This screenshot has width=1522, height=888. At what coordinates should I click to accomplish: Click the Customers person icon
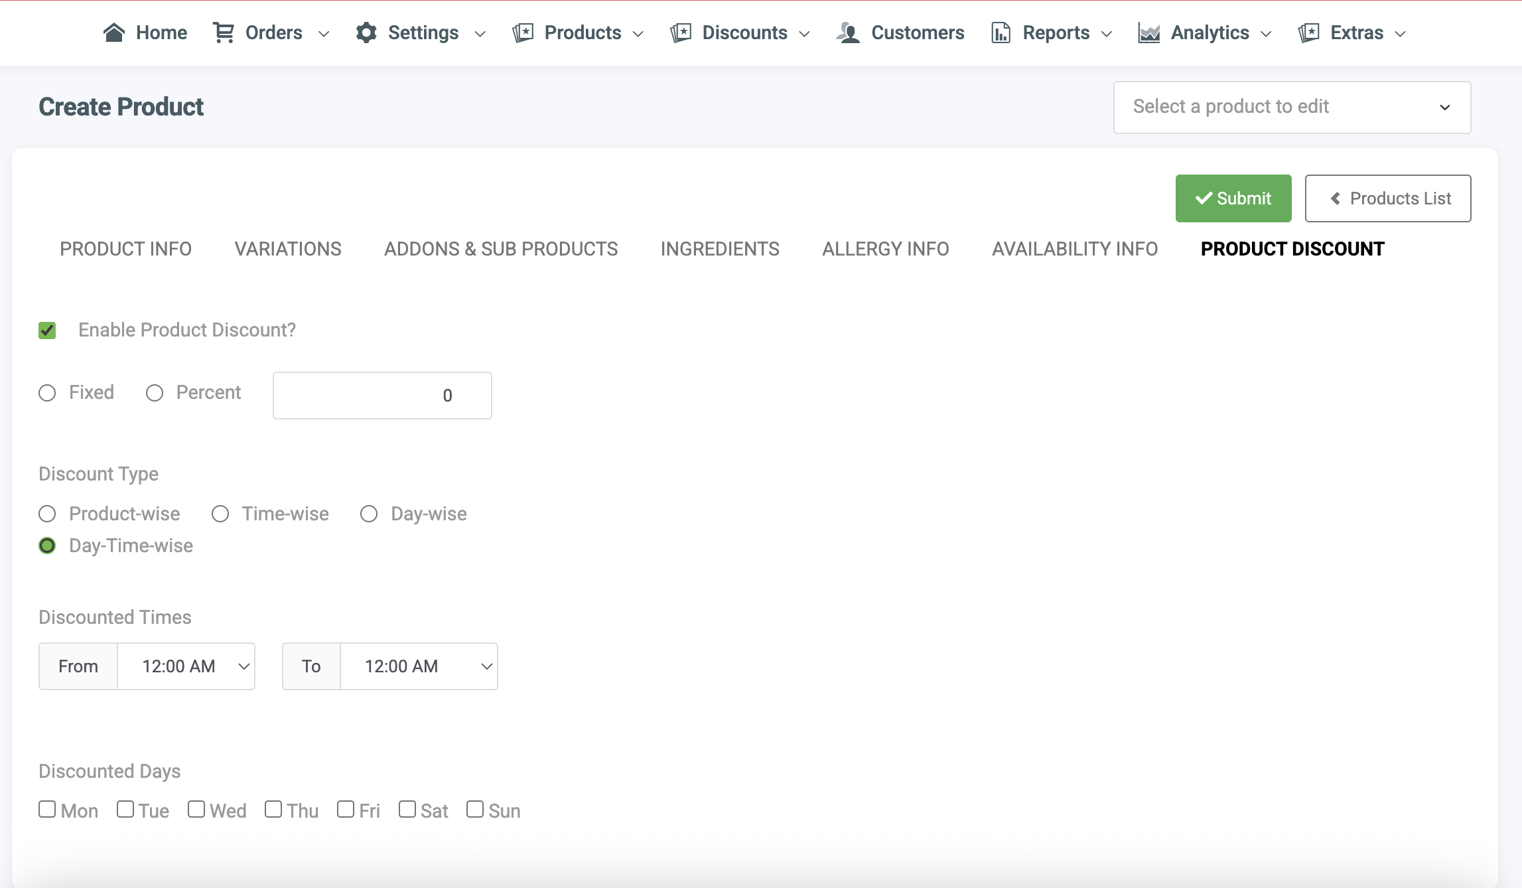[848, 33]
